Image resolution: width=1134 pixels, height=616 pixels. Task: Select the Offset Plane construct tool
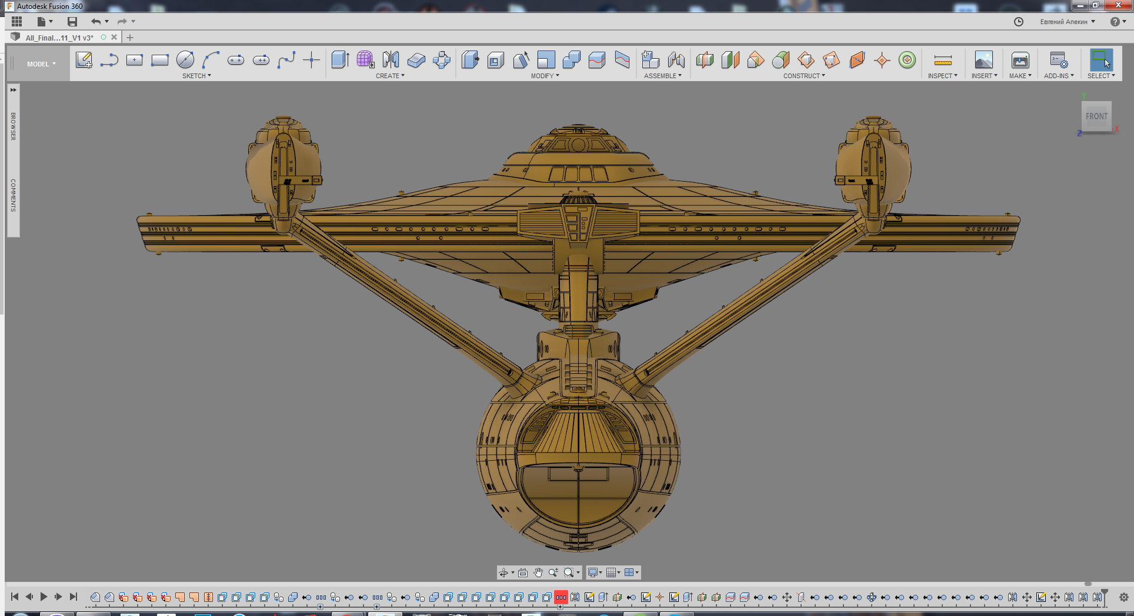coord(705,59)
